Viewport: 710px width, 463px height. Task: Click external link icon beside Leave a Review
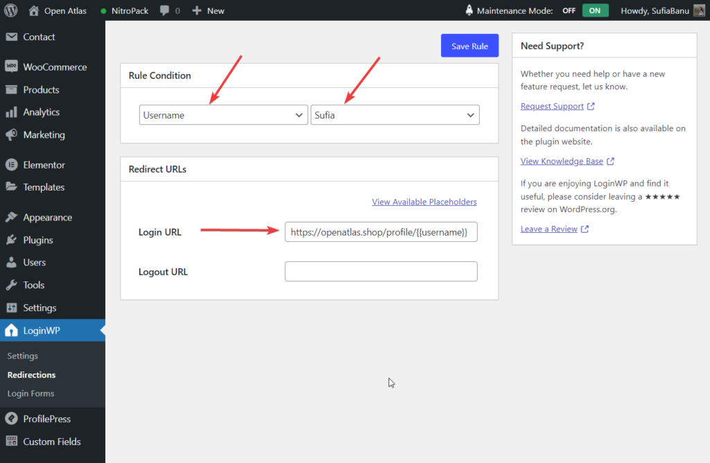pyautogui.click(x=585, y=229)
